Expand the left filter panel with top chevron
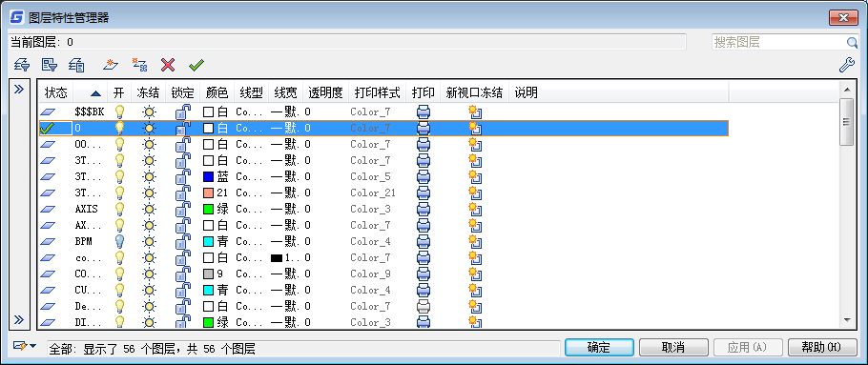 (x=19, y=89)
